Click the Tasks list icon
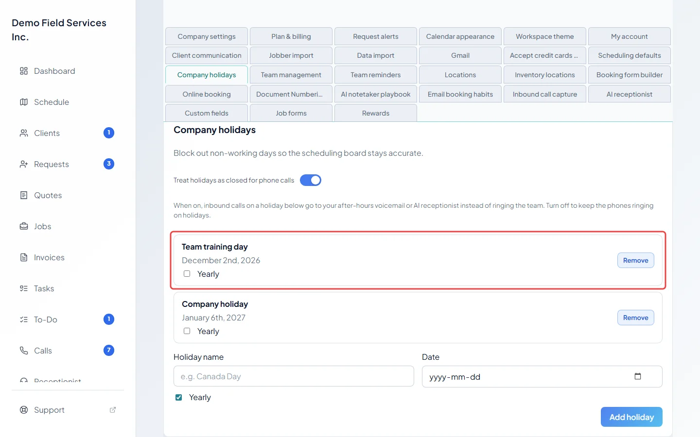The height and width of the screenshot is (437, 700). (x=24, y=288)
